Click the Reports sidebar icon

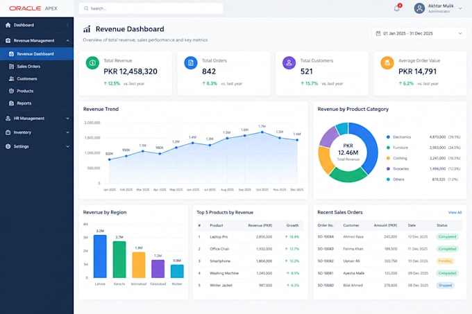tap(11, 103)
